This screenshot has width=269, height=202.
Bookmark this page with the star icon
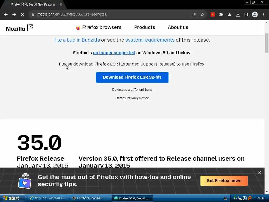202,15
